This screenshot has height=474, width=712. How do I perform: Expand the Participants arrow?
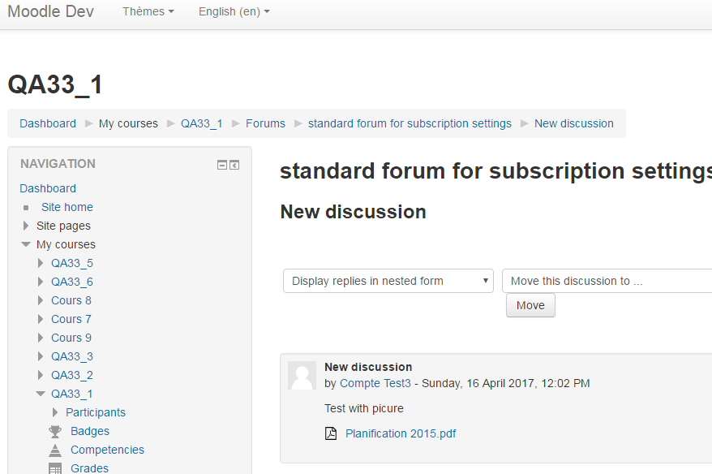click(55, 412)
